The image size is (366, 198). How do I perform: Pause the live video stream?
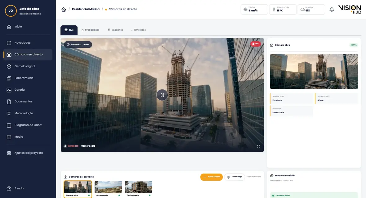162,95
